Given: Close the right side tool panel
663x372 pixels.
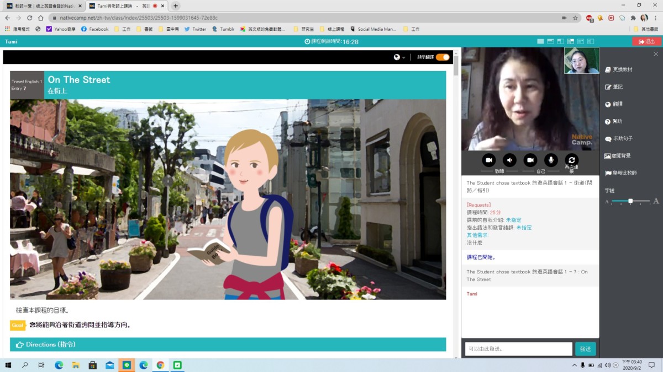Looking at the screenshot, I should coord(656,54).
